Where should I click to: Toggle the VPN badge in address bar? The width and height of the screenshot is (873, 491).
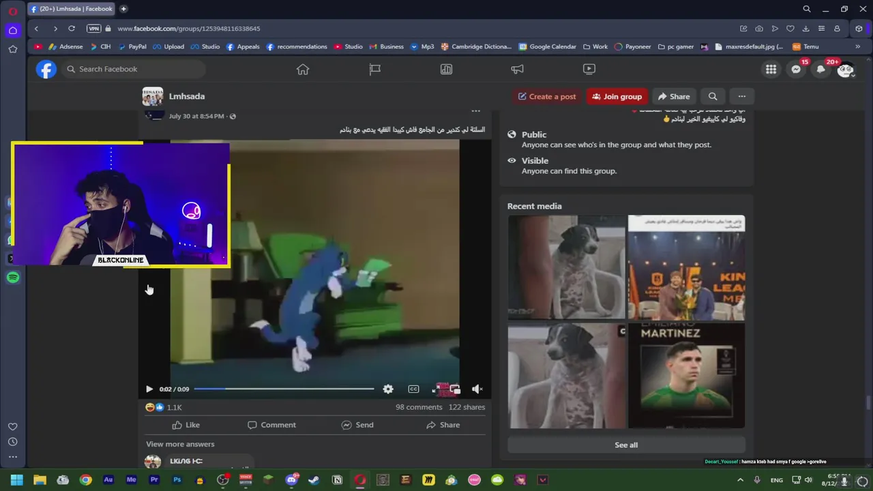pyautogui.click(x=94, y=29)
